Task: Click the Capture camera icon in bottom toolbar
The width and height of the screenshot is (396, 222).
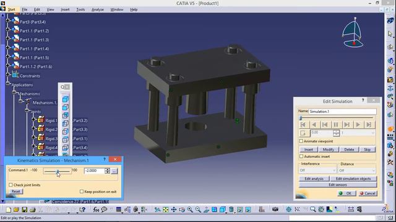Action: coord(275,210)
